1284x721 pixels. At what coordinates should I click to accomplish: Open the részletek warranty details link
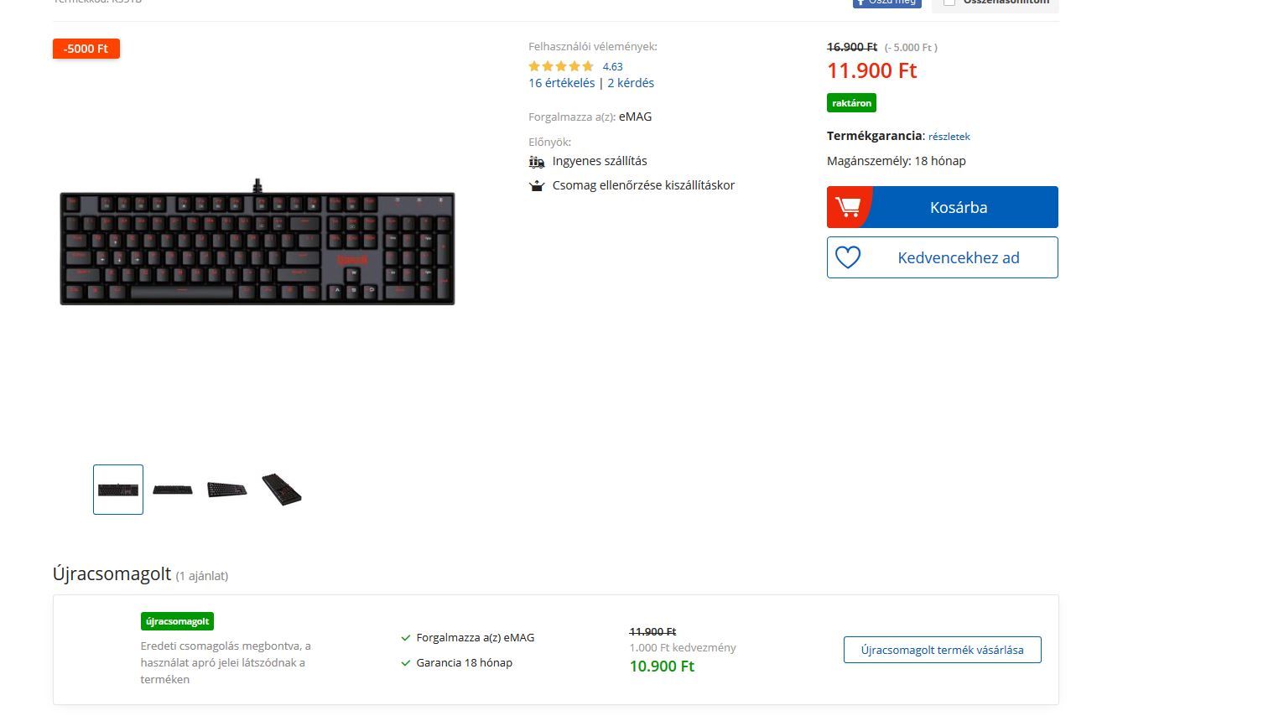click(x=949, y=136)
